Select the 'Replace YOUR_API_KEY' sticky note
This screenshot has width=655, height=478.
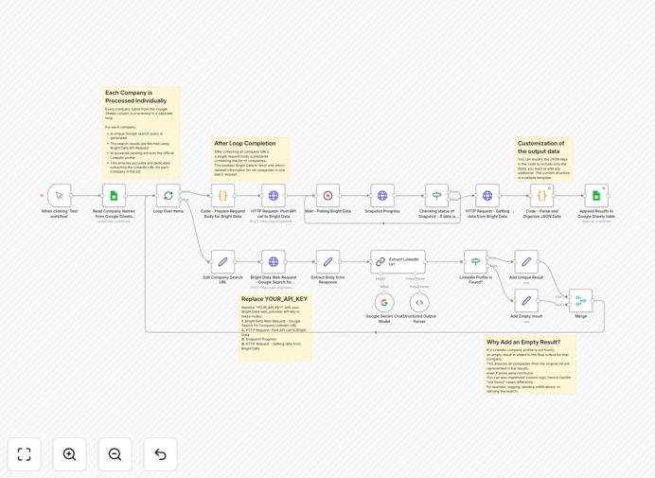tap(274, 327)
